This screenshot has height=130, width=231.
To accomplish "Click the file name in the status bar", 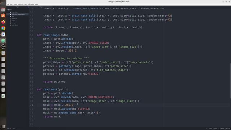I will pos(9,129).
